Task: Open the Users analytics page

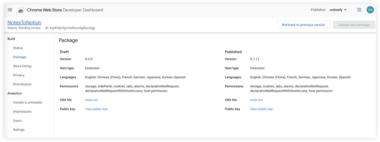Action: (x=17, y=121)
